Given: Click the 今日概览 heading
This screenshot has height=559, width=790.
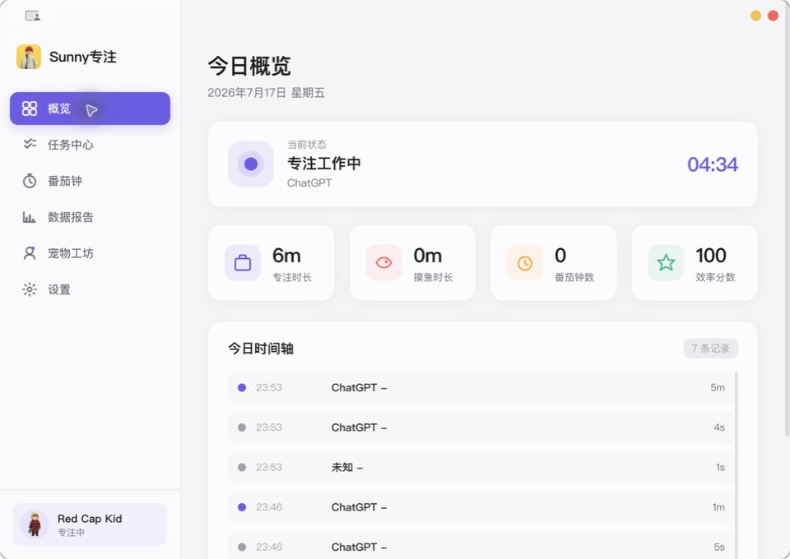Looking at the screenshot, I should tap(249, 66).
